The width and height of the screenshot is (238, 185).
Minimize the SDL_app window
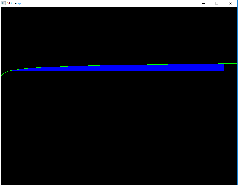pos(204,3)
